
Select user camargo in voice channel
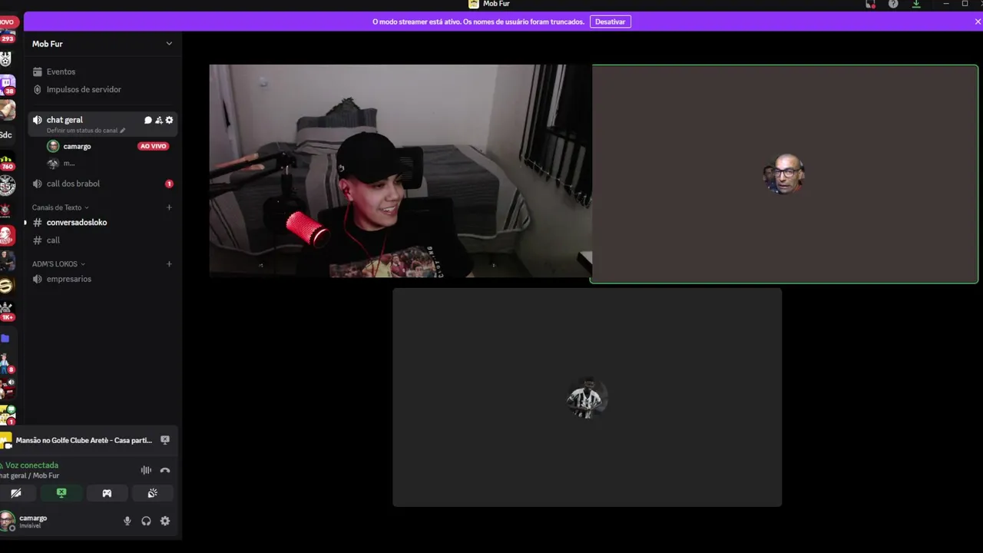coord(77,146)
